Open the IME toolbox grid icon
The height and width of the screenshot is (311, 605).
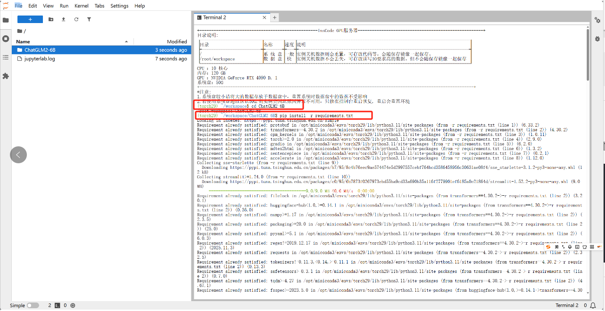click(x=592, y=247)
